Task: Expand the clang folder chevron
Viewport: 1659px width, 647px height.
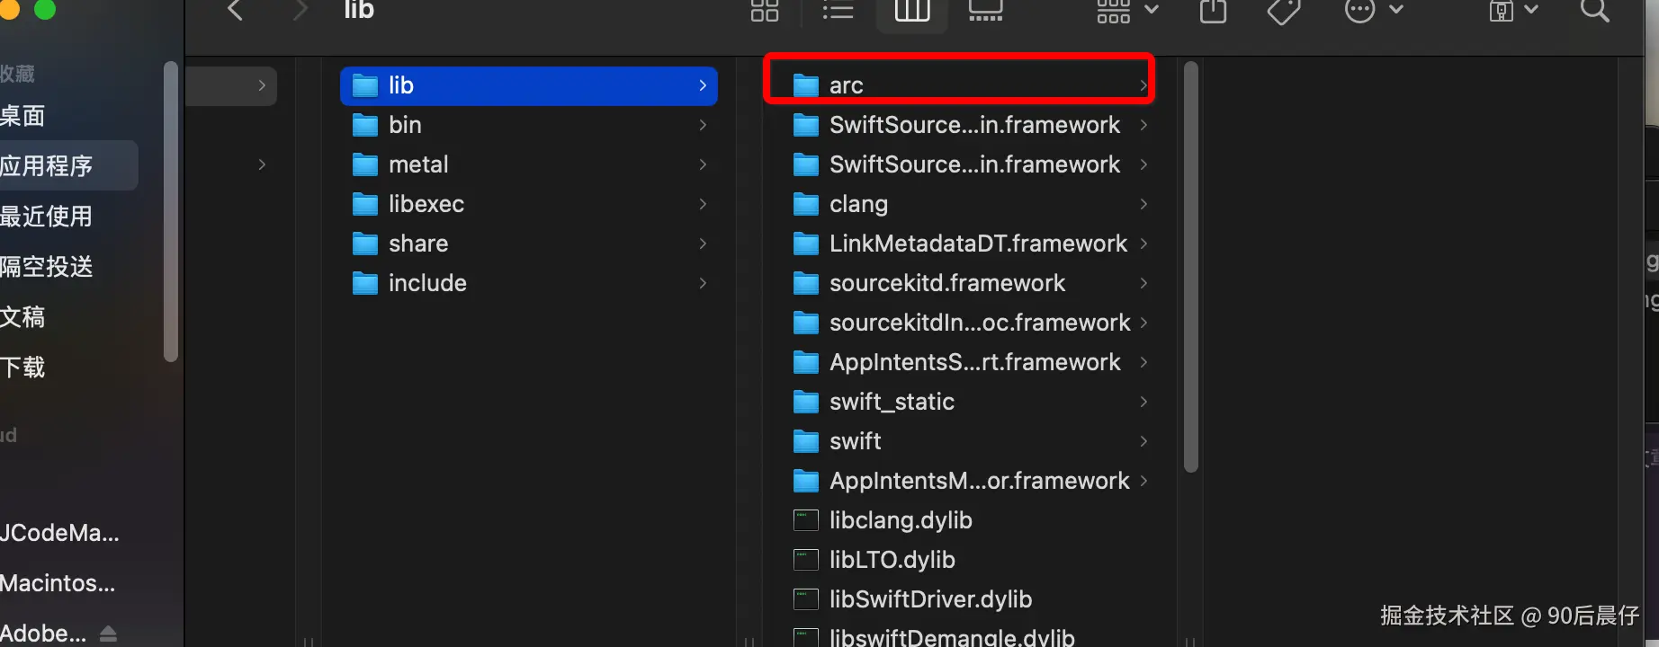Action: coord(1143,204)
